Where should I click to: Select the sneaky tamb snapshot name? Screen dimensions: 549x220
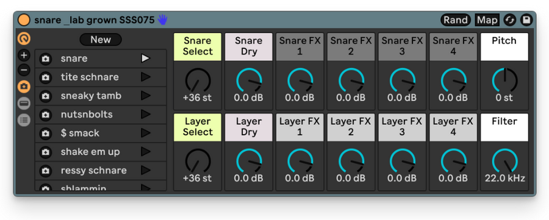point(91,96)
